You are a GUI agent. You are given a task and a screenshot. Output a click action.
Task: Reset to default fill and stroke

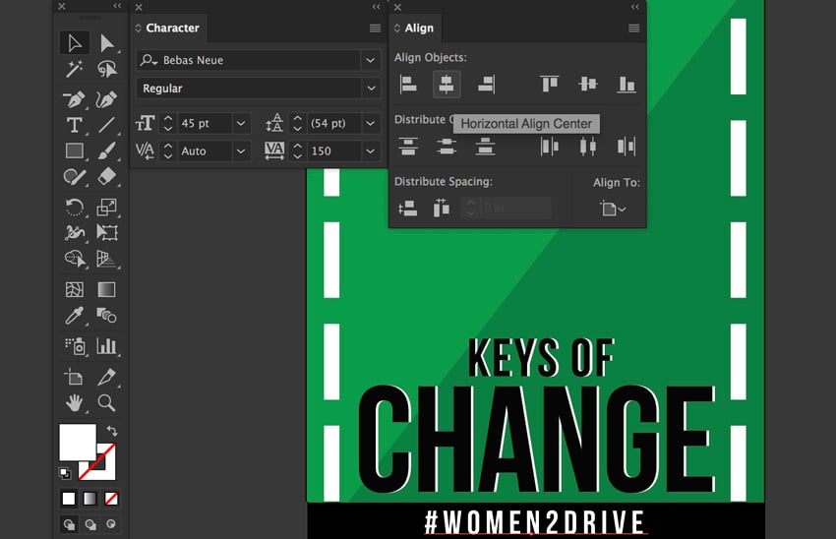pyautogui.click(x=65, y=473)
